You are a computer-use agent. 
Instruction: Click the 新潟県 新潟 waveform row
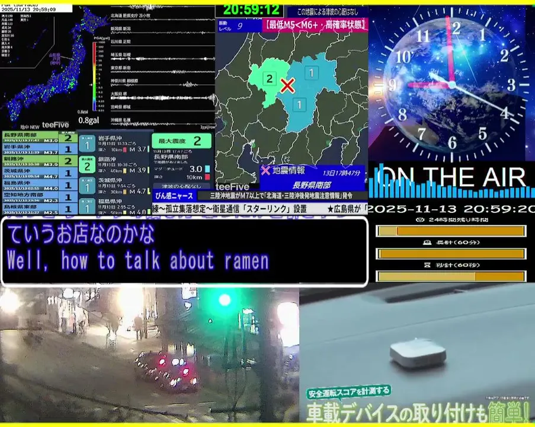163,30
